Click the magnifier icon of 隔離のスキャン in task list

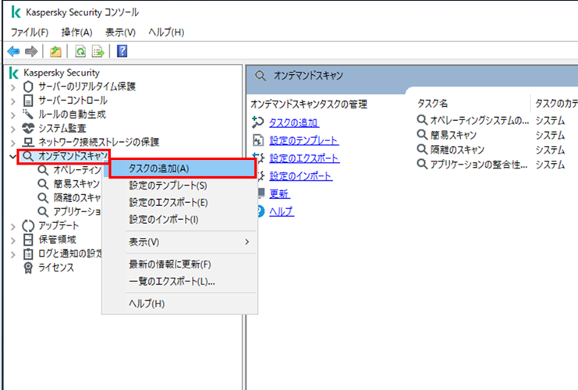click(423, 149)
